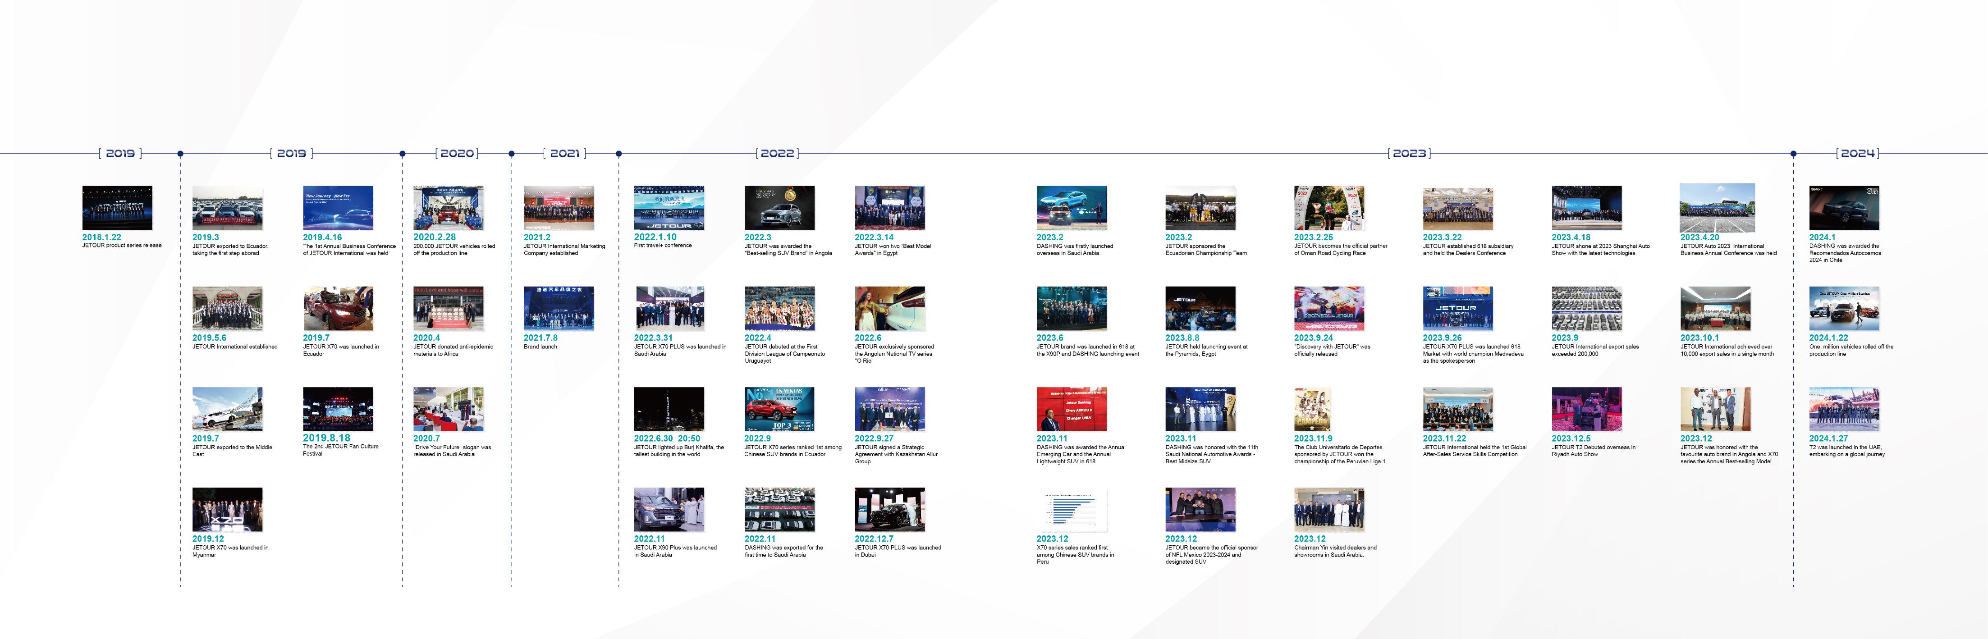
Task: Click the year label above the 2018.1.22 entry
Action: 120,154
